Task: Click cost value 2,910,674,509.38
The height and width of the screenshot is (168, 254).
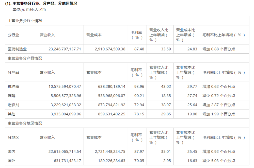Action: [x=110, y=49]
